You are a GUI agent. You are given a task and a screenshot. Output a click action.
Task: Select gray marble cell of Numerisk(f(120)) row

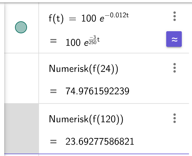coord(22,128)
